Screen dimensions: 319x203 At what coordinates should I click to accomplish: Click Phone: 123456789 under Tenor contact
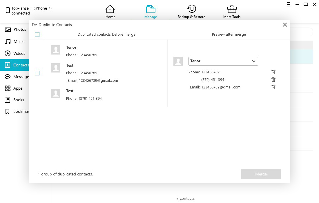point(81,55)
